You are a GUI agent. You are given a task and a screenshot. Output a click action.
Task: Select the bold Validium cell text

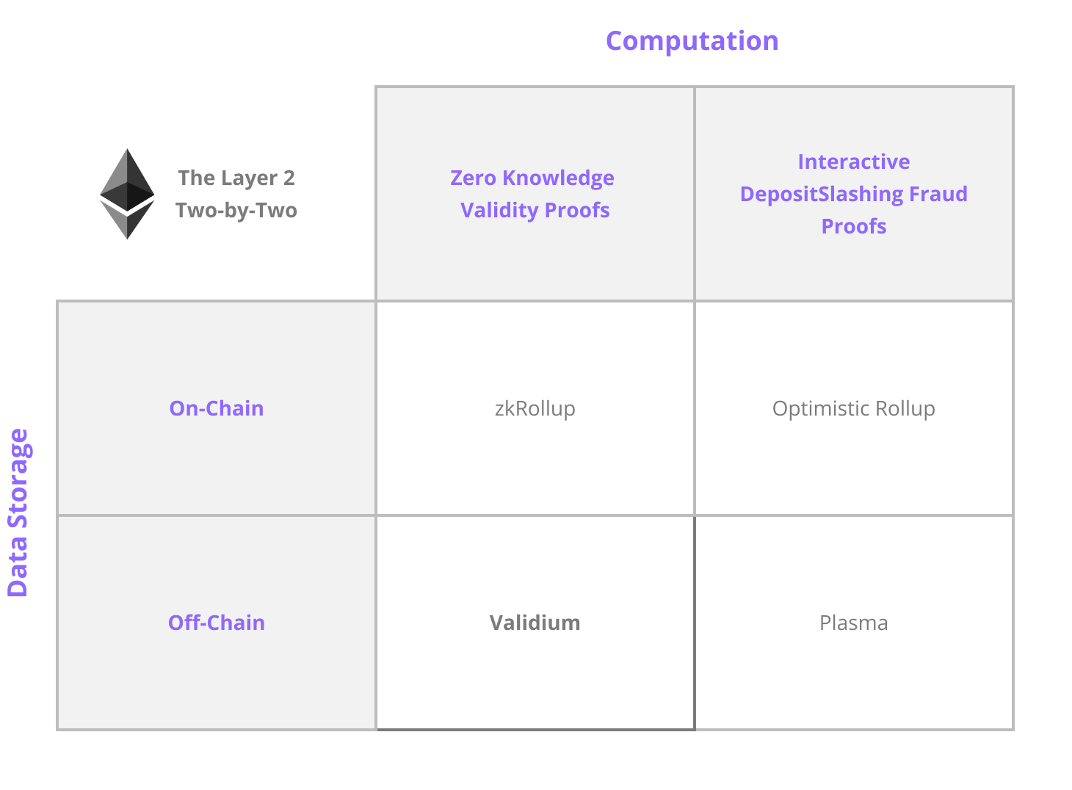535,623
